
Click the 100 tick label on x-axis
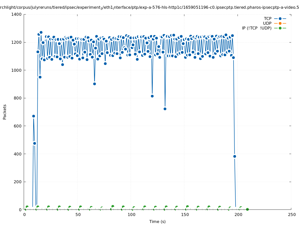coord(131,214)
